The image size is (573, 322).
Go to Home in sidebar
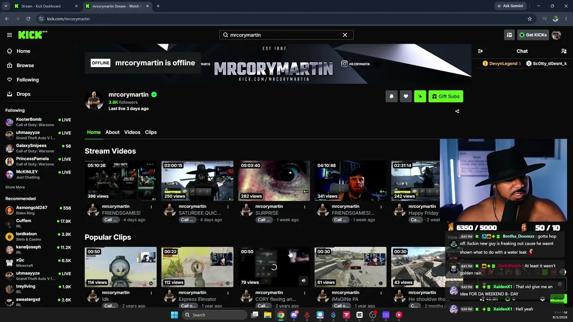[23, 51]
